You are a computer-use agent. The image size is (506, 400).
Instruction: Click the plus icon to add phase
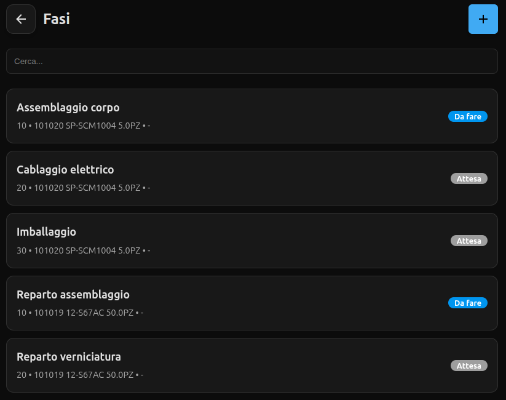click(483, 19)
